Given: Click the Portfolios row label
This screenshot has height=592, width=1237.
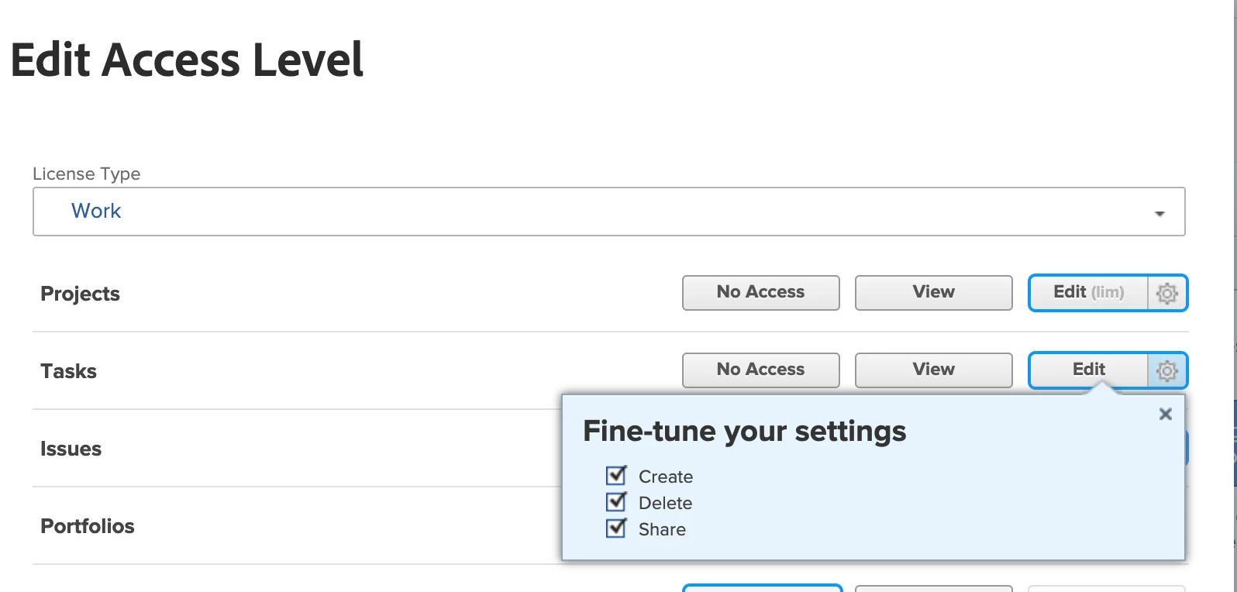Looking at the screenshot, I should click(x=88, y=526).
